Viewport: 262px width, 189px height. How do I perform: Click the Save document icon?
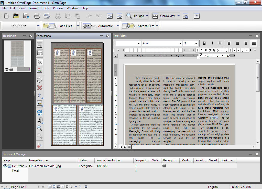tap(26, 16)
